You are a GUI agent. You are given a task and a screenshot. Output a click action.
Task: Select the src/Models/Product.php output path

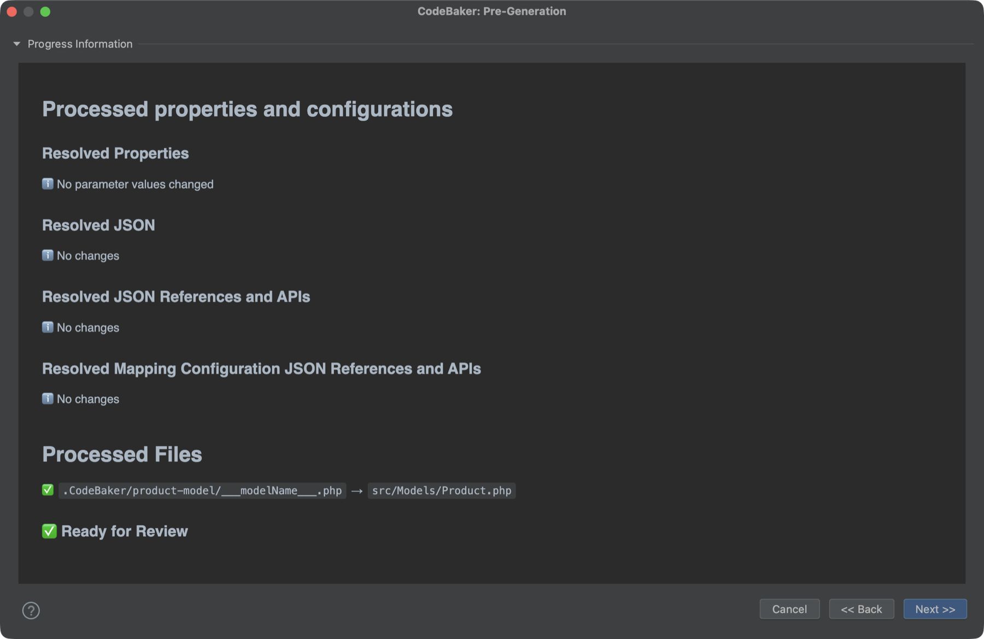pyautogui.click(x=442, y=490)
